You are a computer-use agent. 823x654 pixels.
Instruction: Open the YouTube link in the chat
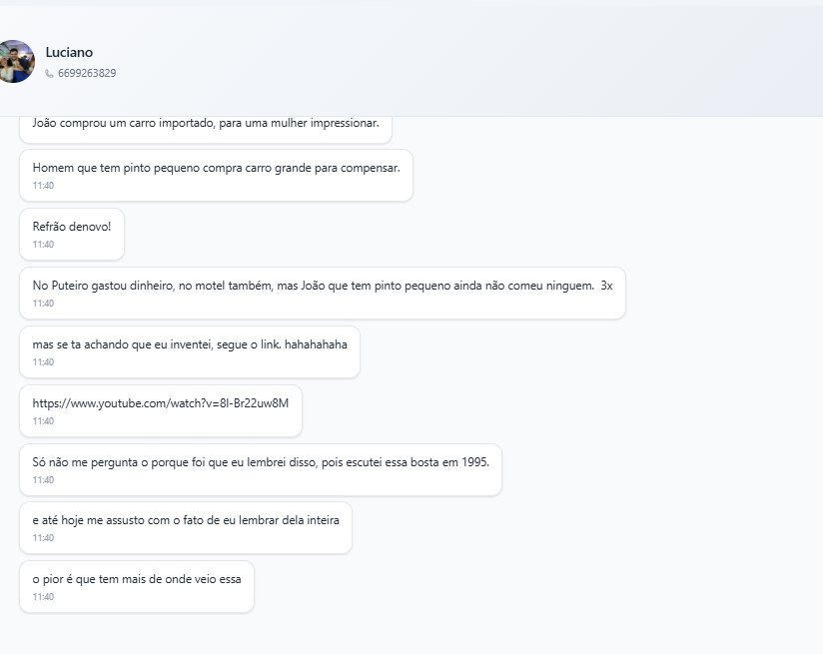(x=160, y=403)
